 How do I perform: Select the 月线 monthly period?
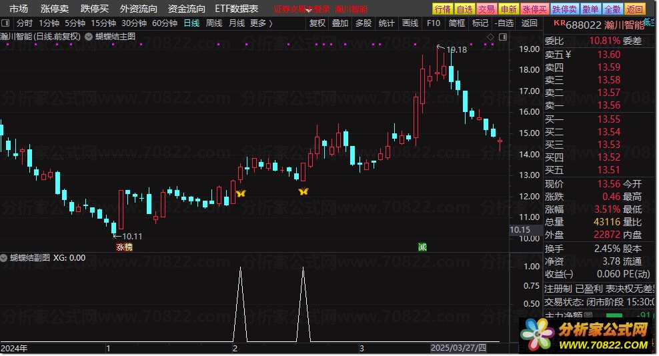click(x=237, y=23)
